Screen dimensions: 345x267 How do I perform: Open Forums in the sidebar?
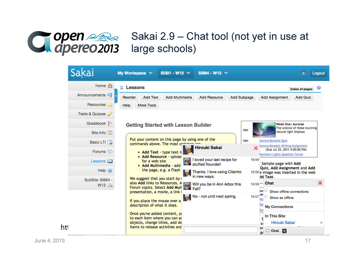[x=91, y=152]
